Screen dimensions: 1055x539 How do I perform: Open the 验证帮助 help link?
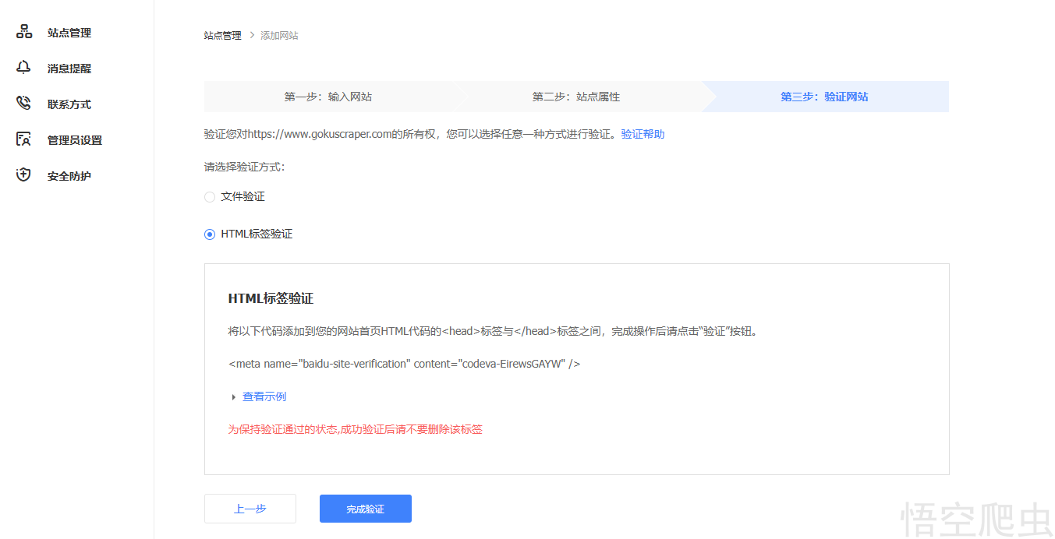(x=642, y=133)
